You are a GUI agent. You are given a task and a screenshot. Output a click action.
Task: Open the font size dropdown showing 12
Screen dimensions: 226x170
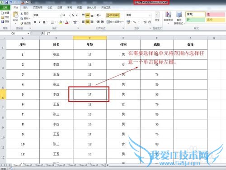click(x=69, y=15)
